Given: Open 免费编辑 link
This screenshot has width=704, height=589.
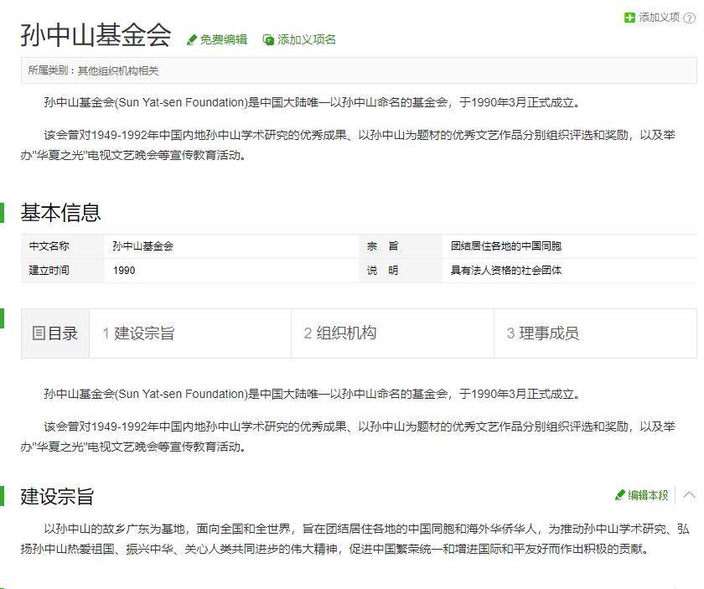Looking at the screenshot, I should (x=223, y=39).
